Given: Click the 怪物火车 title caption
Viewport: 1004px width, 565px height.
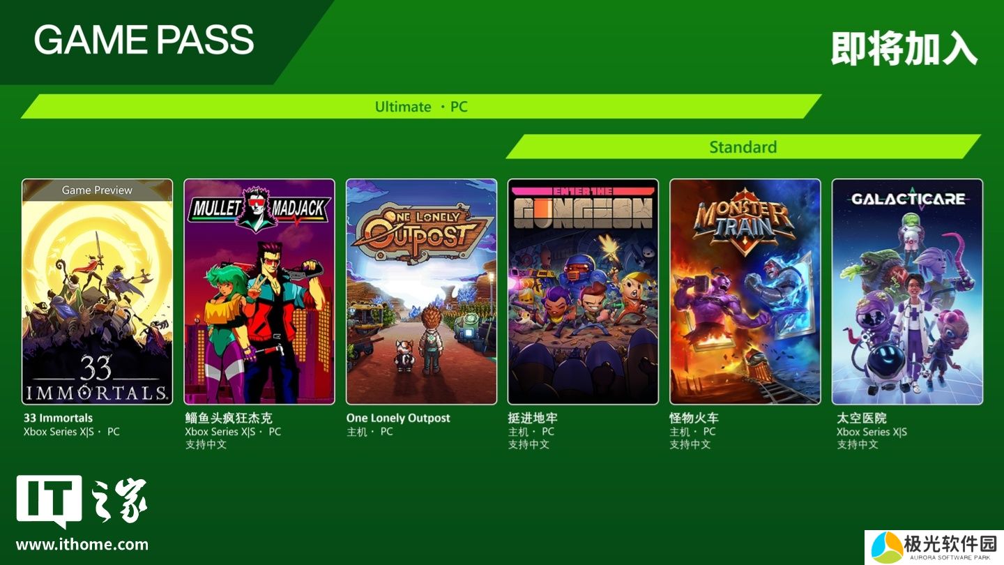Looking at the screenshot, I should point(694,418).
